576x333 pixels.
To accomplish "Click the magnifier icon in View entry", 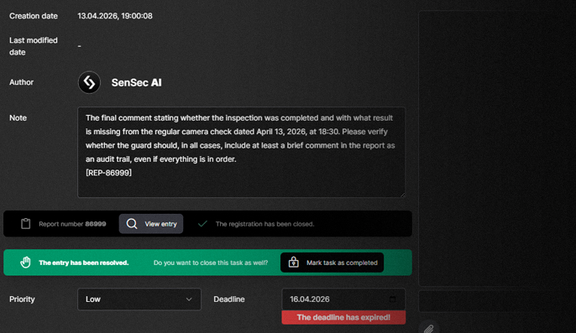I will click(x=132, y=224).
